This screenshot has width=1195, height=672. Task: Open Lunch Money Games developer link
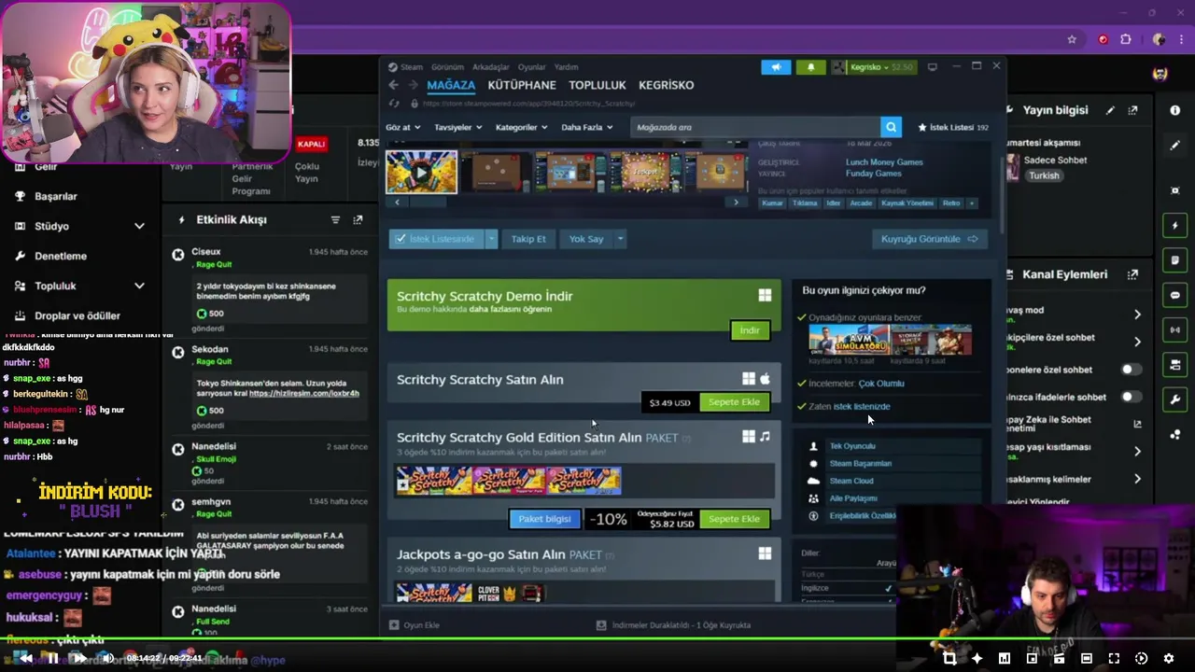tap(884, 162)
